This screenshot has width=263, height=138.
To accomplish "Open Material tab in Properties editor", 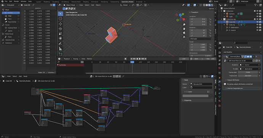I will click(220, 101).
